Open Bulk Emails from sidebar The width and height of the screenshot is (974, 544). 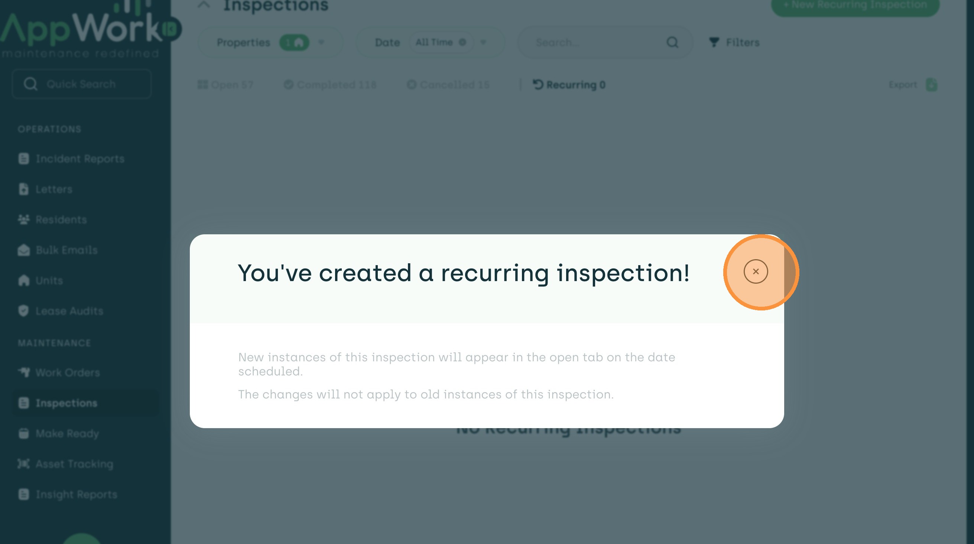coord(66,250)
